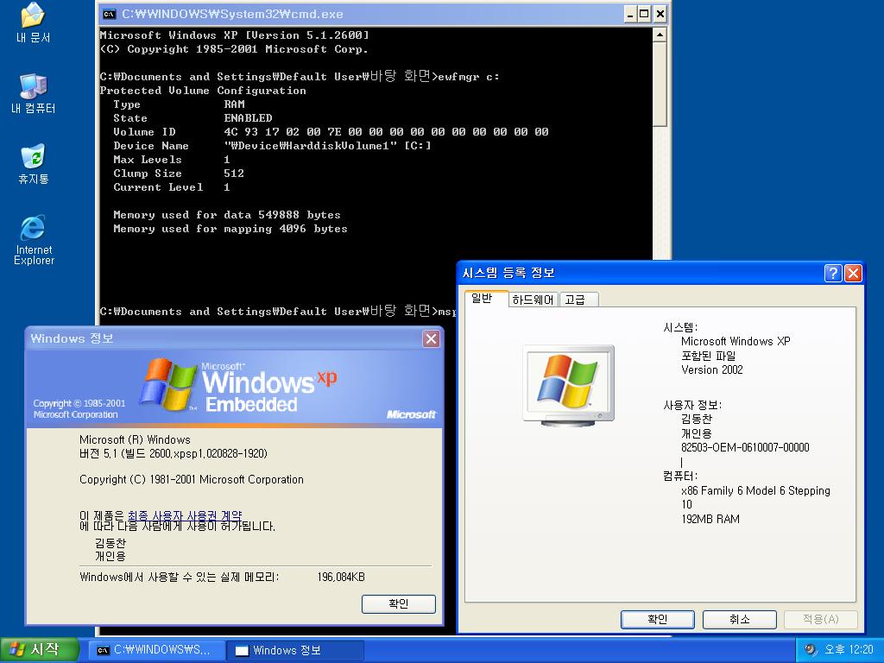Switch to the 고급 tab
Image resolution: width=884 pixels, height=663 pixels.
point(576,300)
